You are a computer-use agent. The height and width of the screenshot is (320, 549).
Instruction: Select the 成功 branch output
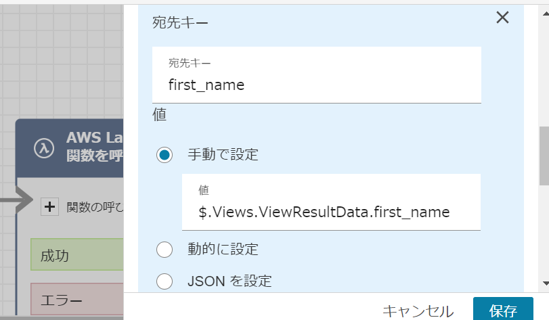click(77, 254)
